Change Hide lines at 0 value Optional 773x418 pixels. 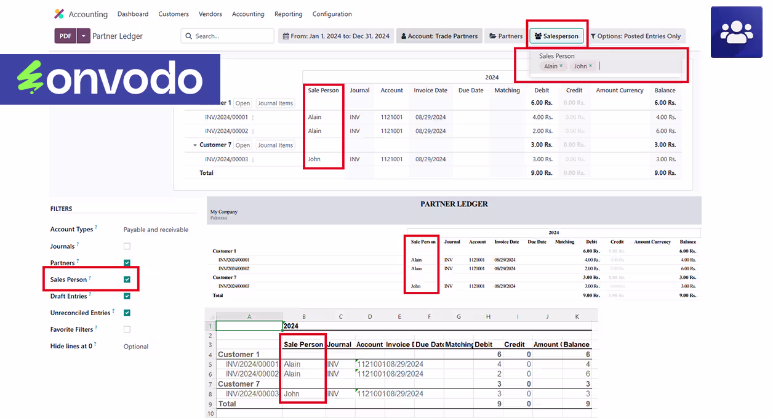point(136,347)
